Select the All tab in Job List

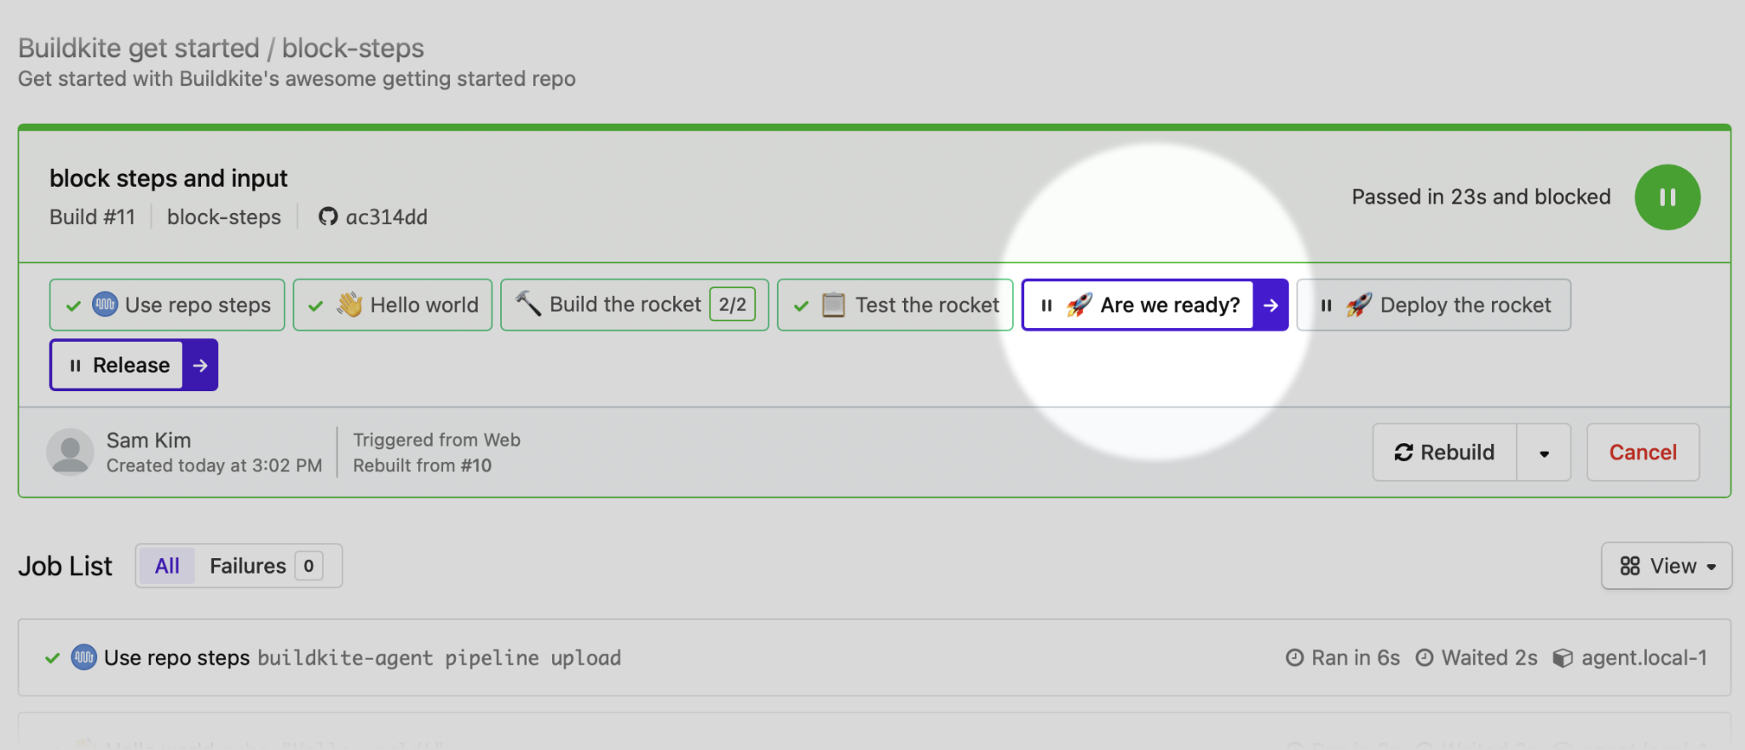[167, 566]
